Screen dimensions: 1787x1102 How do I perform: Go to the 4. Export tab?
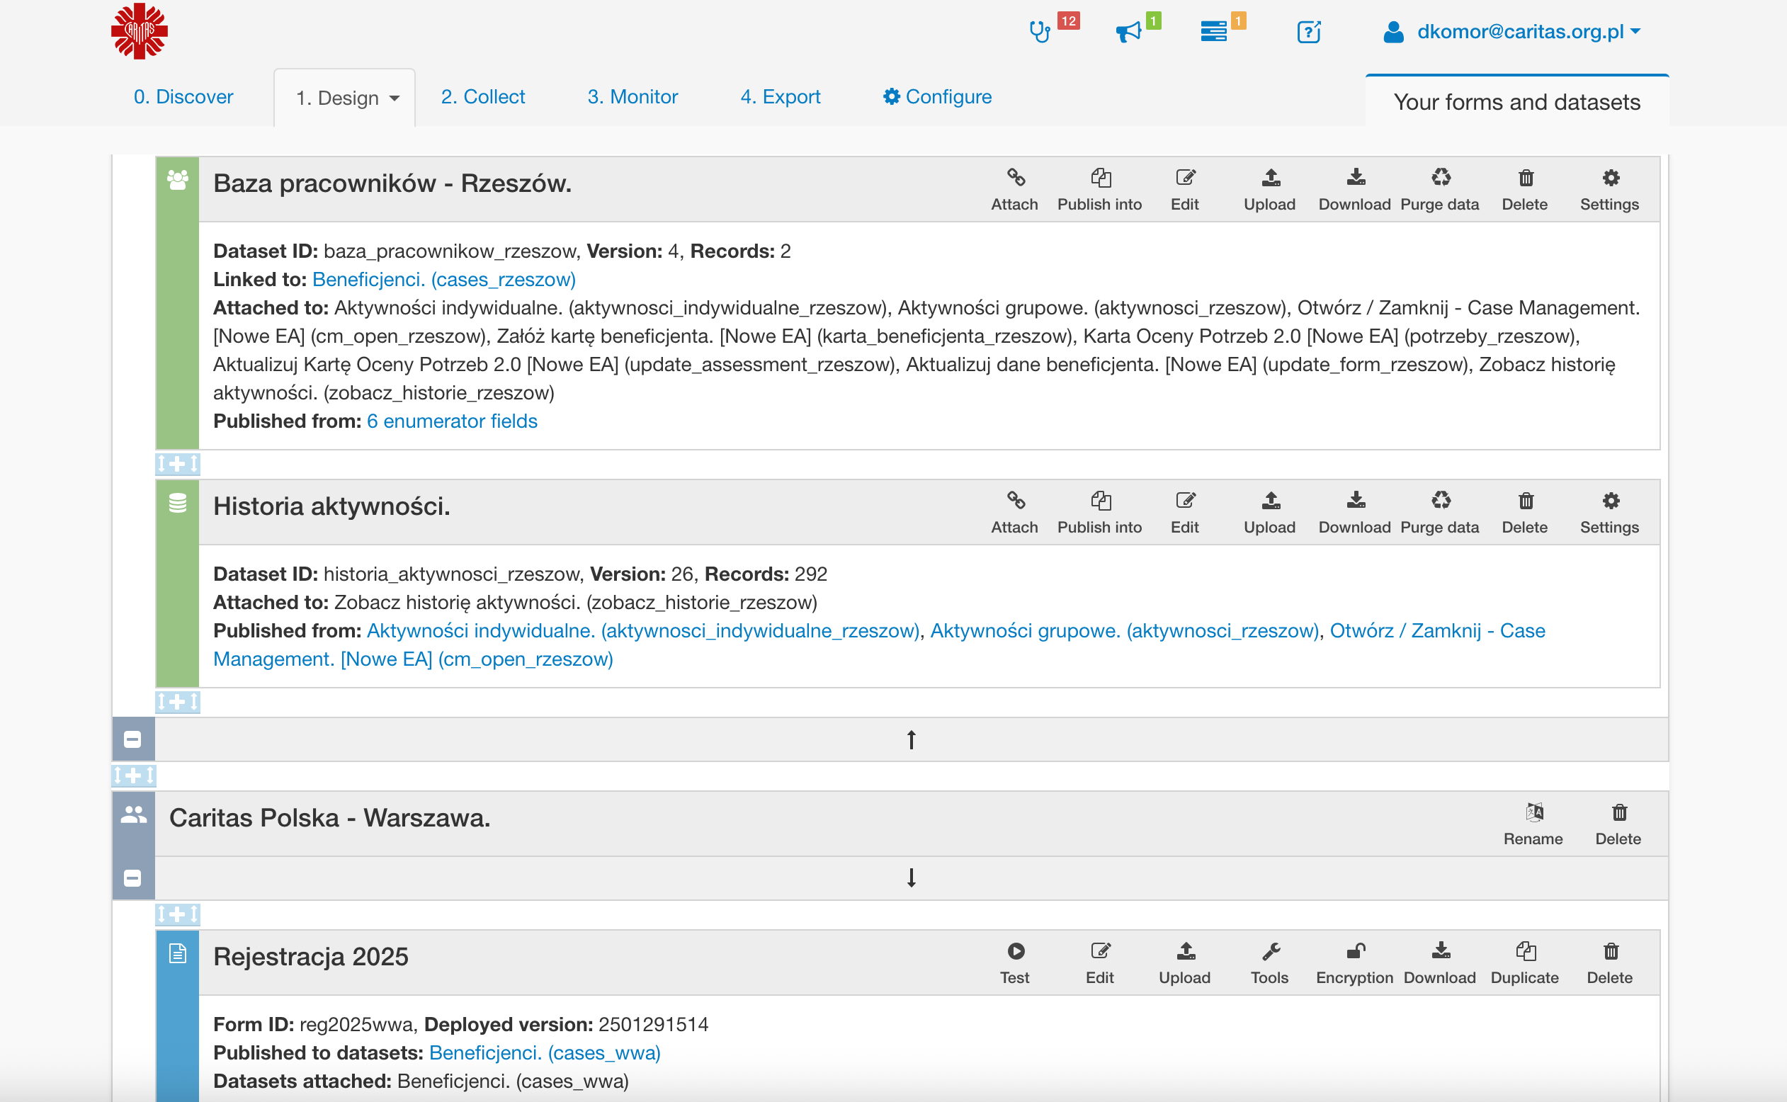(780, 96)
